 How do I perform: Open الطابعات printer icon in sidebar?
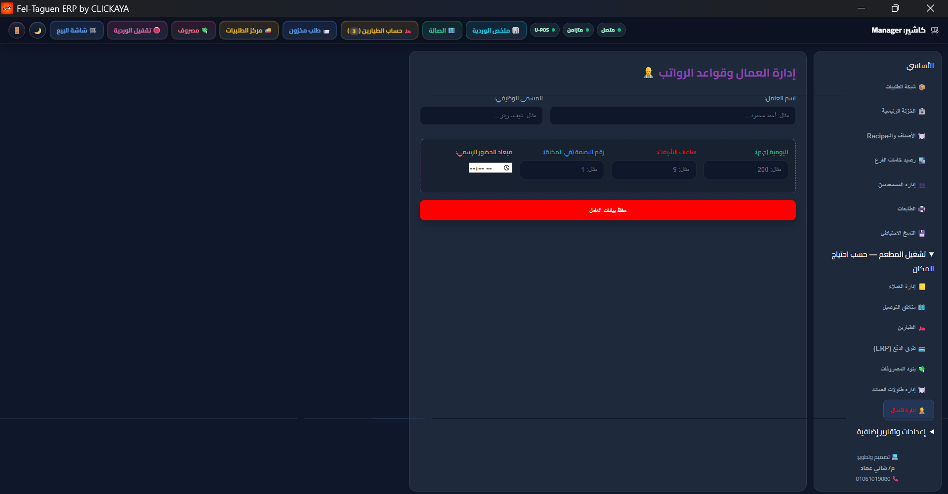click(922, 209)
